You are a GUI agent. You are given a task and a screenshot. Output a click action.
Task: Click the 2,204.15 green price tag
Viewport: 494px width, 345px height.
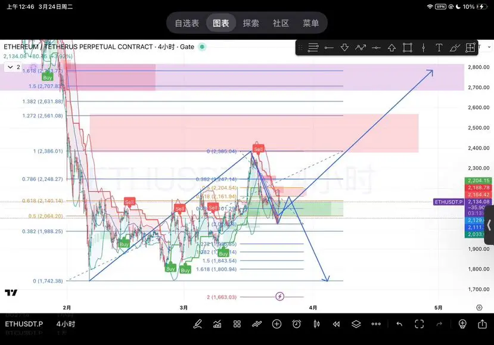479,181
